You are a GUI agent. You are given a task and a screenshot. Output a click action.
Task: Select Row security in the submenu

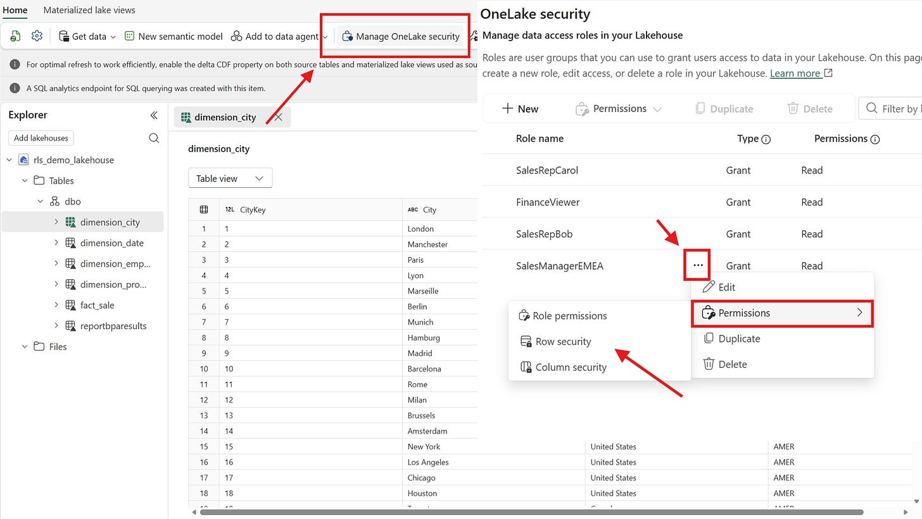tap(599, 342)
